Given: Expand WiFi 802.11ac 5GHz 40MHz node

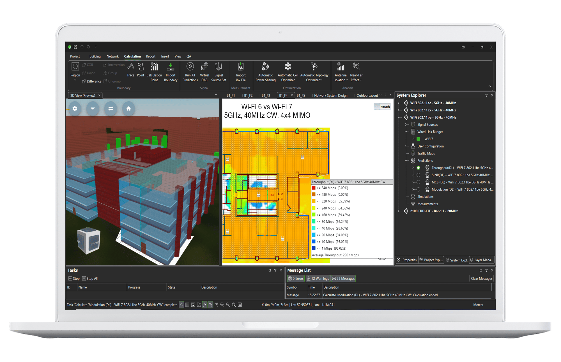Looking at the screenshot, I should (399, 103).
